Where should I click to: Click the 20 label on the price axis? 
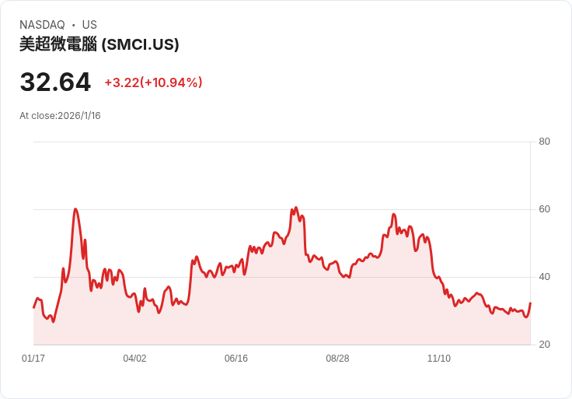pyautogui.click(x=544, y=345)
